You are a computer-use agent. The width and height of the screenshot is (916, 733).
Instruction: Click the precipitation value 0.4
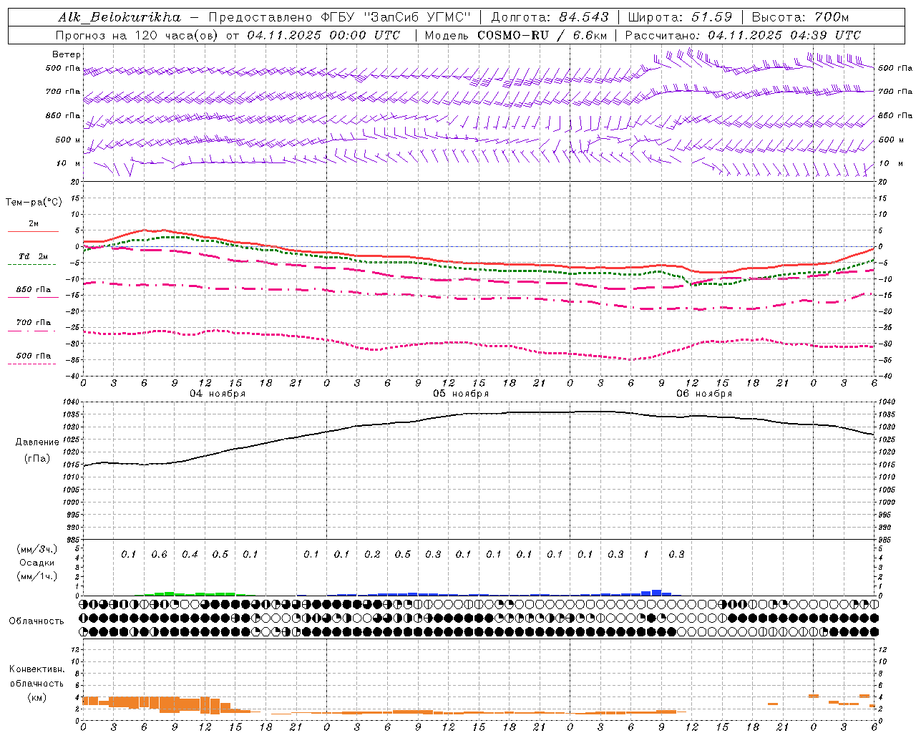[190, 555]
